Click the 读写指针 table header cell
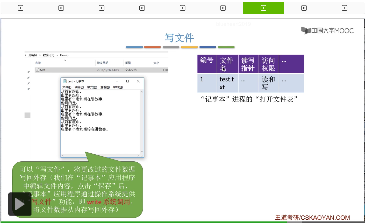The height and width of the screenshot is (223, 365). point(248,64)
